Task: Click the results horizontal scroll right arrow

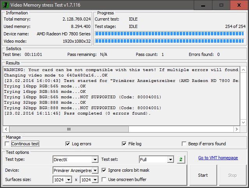Action: click(x=237, y=129)
